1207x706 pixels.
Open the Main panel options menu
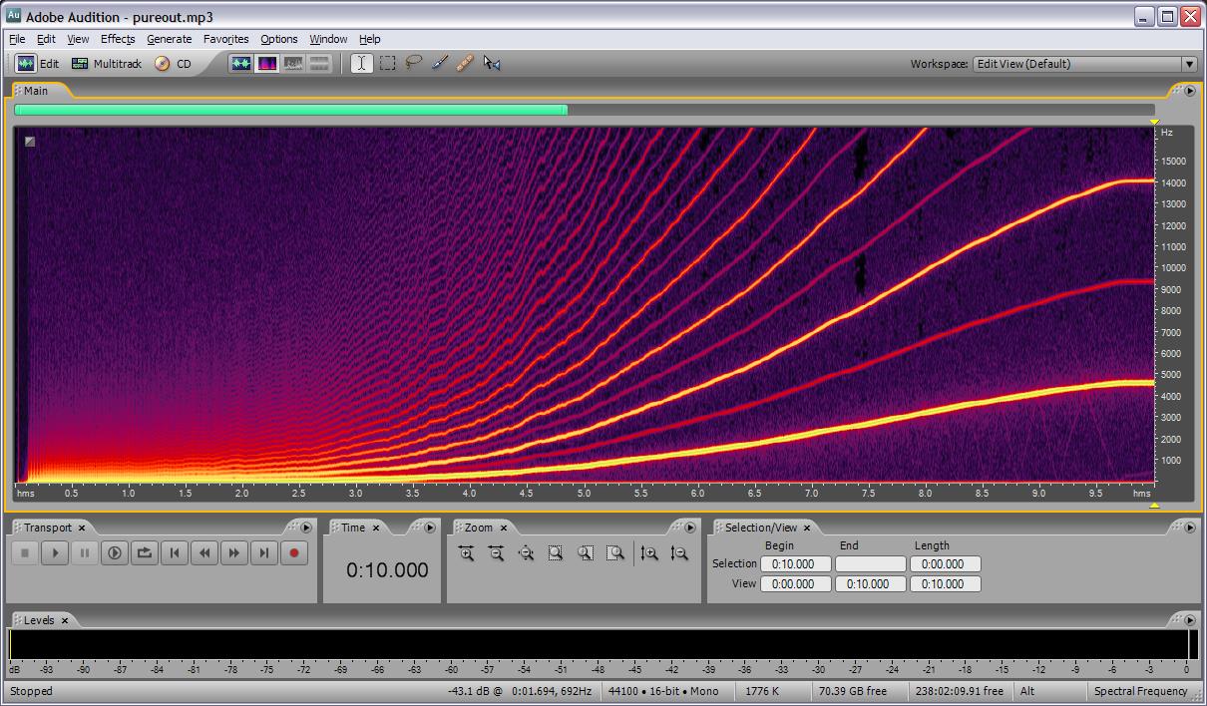[1189, 91]
